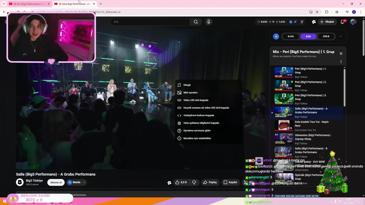Open Remix dropdown arrow

coord(84,183)
